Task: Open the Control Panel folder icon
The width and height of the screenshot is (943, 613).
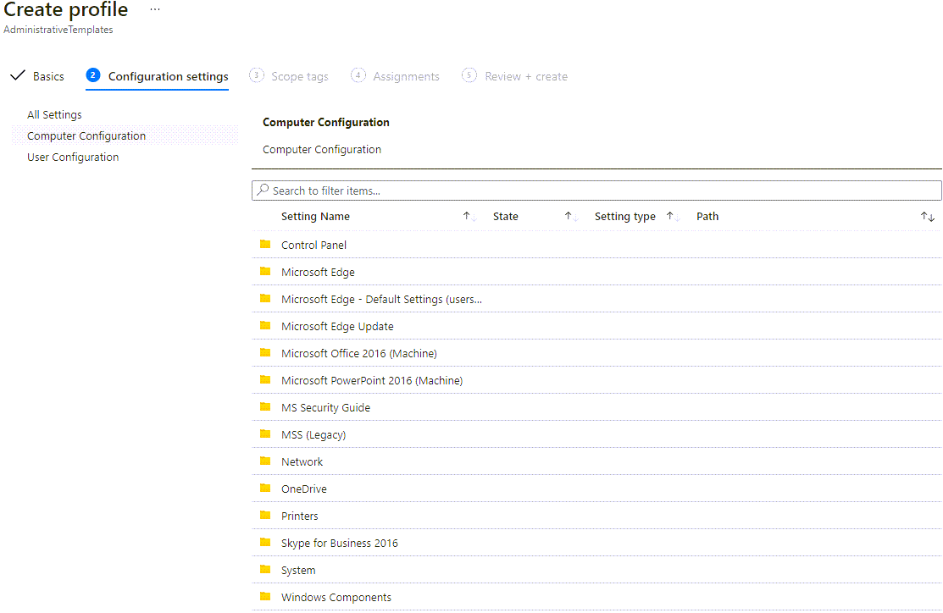Action: point(265,244)
